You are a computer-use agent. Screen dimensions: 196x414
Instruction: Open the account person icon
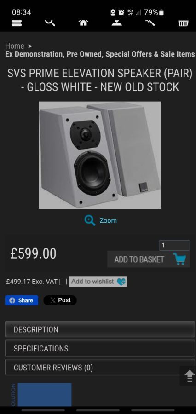116,23
